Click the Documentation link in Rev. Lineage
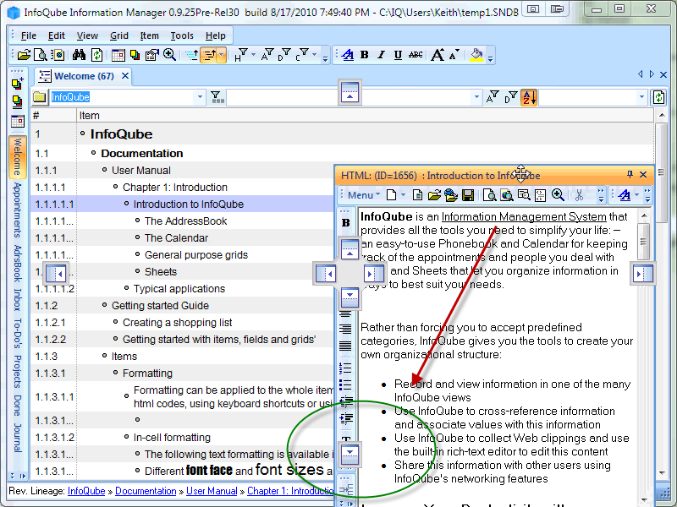Screen dimensions: 677x507 tap(146, 491)
